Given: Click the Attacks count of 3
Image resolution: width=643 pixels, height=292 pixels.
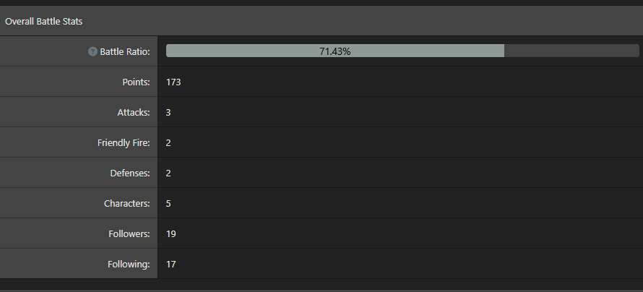Looking at the screenshot, I should [x=168, y=113].
